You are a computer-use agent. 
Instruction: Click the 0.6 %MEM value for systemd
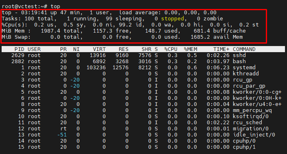tap(192, 68)
